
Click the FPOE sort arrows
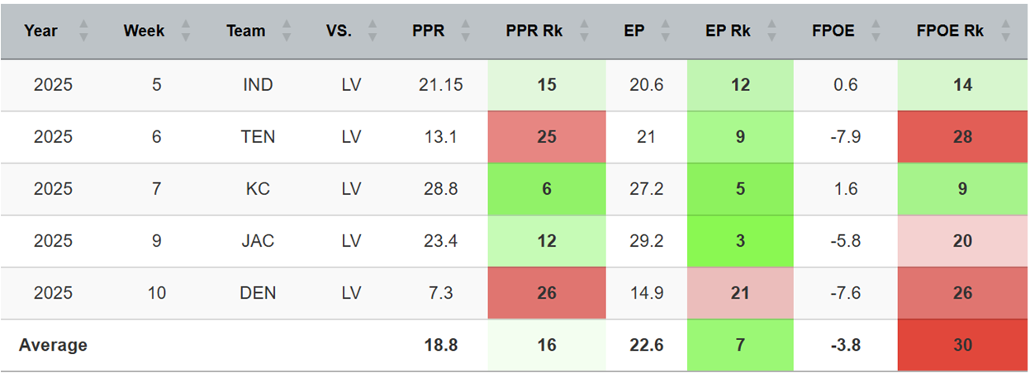876,31
